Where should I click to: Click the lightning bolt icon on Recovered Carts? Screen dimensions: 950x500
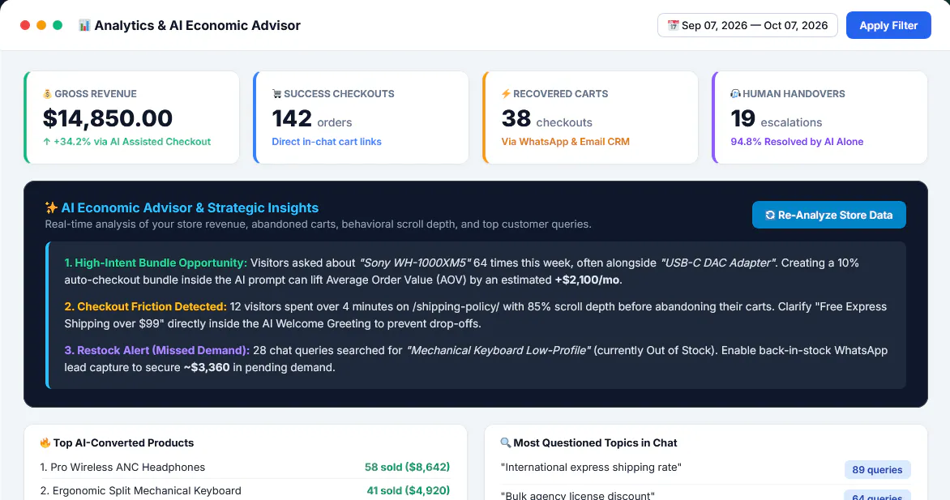(506, 94)
